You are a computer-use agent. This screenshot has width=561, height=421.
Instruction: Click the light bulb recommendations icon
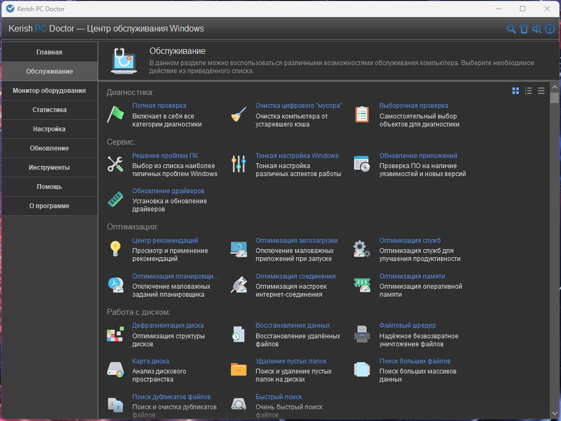click(115, 249)
